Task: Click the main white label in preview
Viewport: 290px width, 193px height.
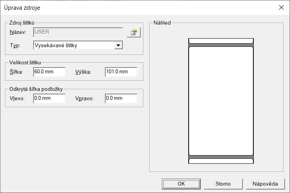Action: (221, 101)
